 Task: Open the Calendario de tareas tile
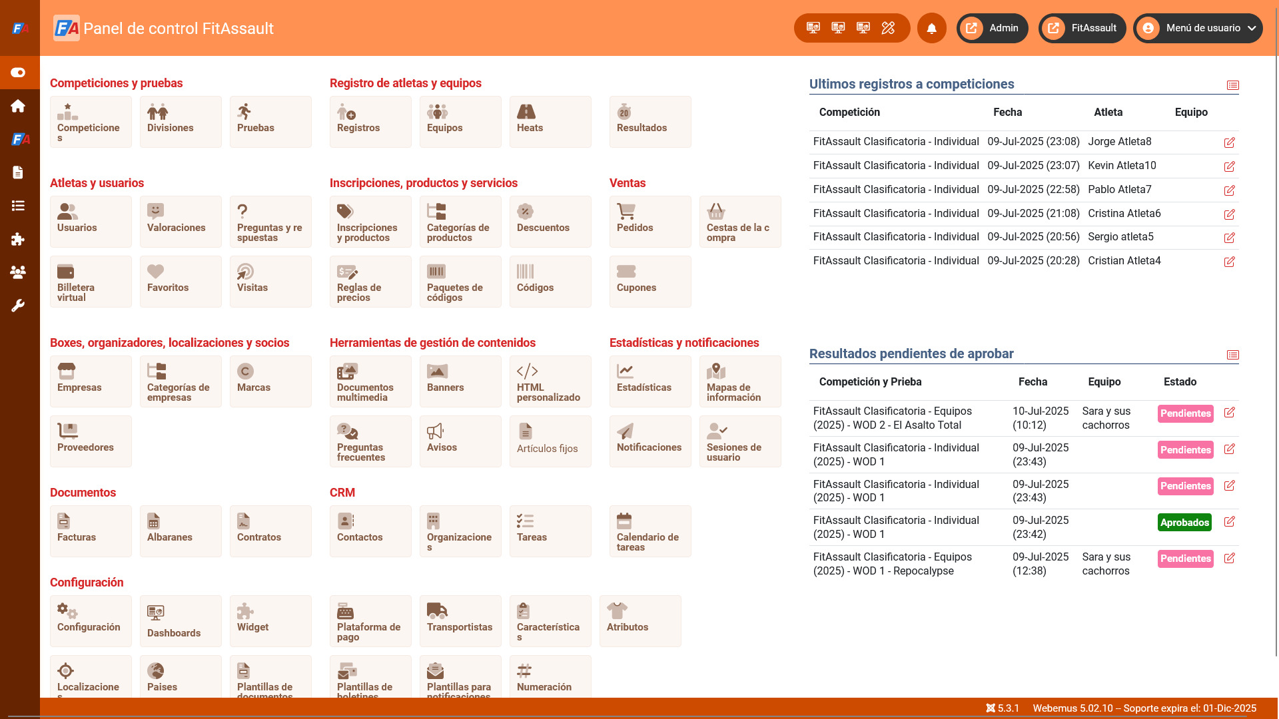[650, 531]
